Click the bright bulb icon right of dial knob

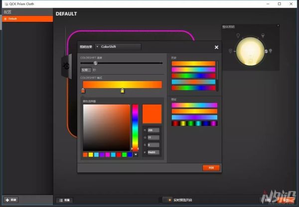(x=271, y=51)
